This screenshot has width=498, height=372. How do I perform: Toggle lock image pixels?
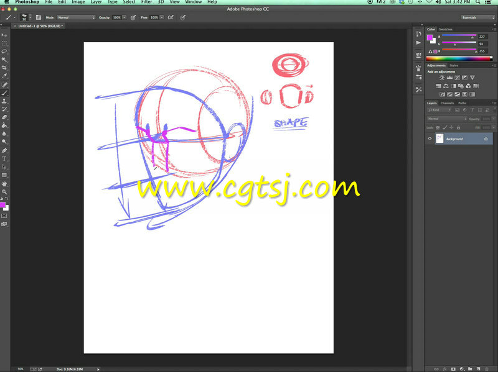tap(444, 128)
